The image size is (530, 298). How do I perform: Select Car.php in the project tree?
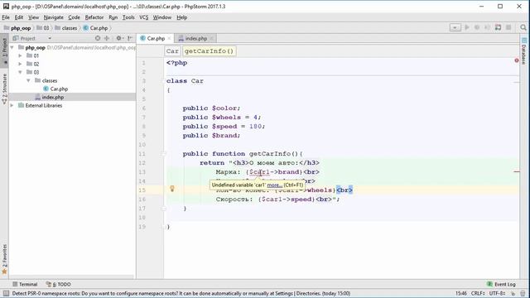point(59,89)
